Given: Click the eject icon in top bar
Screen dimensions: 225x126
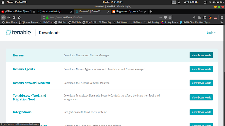Looking at the screenshot, I should (x=179, y=2).
